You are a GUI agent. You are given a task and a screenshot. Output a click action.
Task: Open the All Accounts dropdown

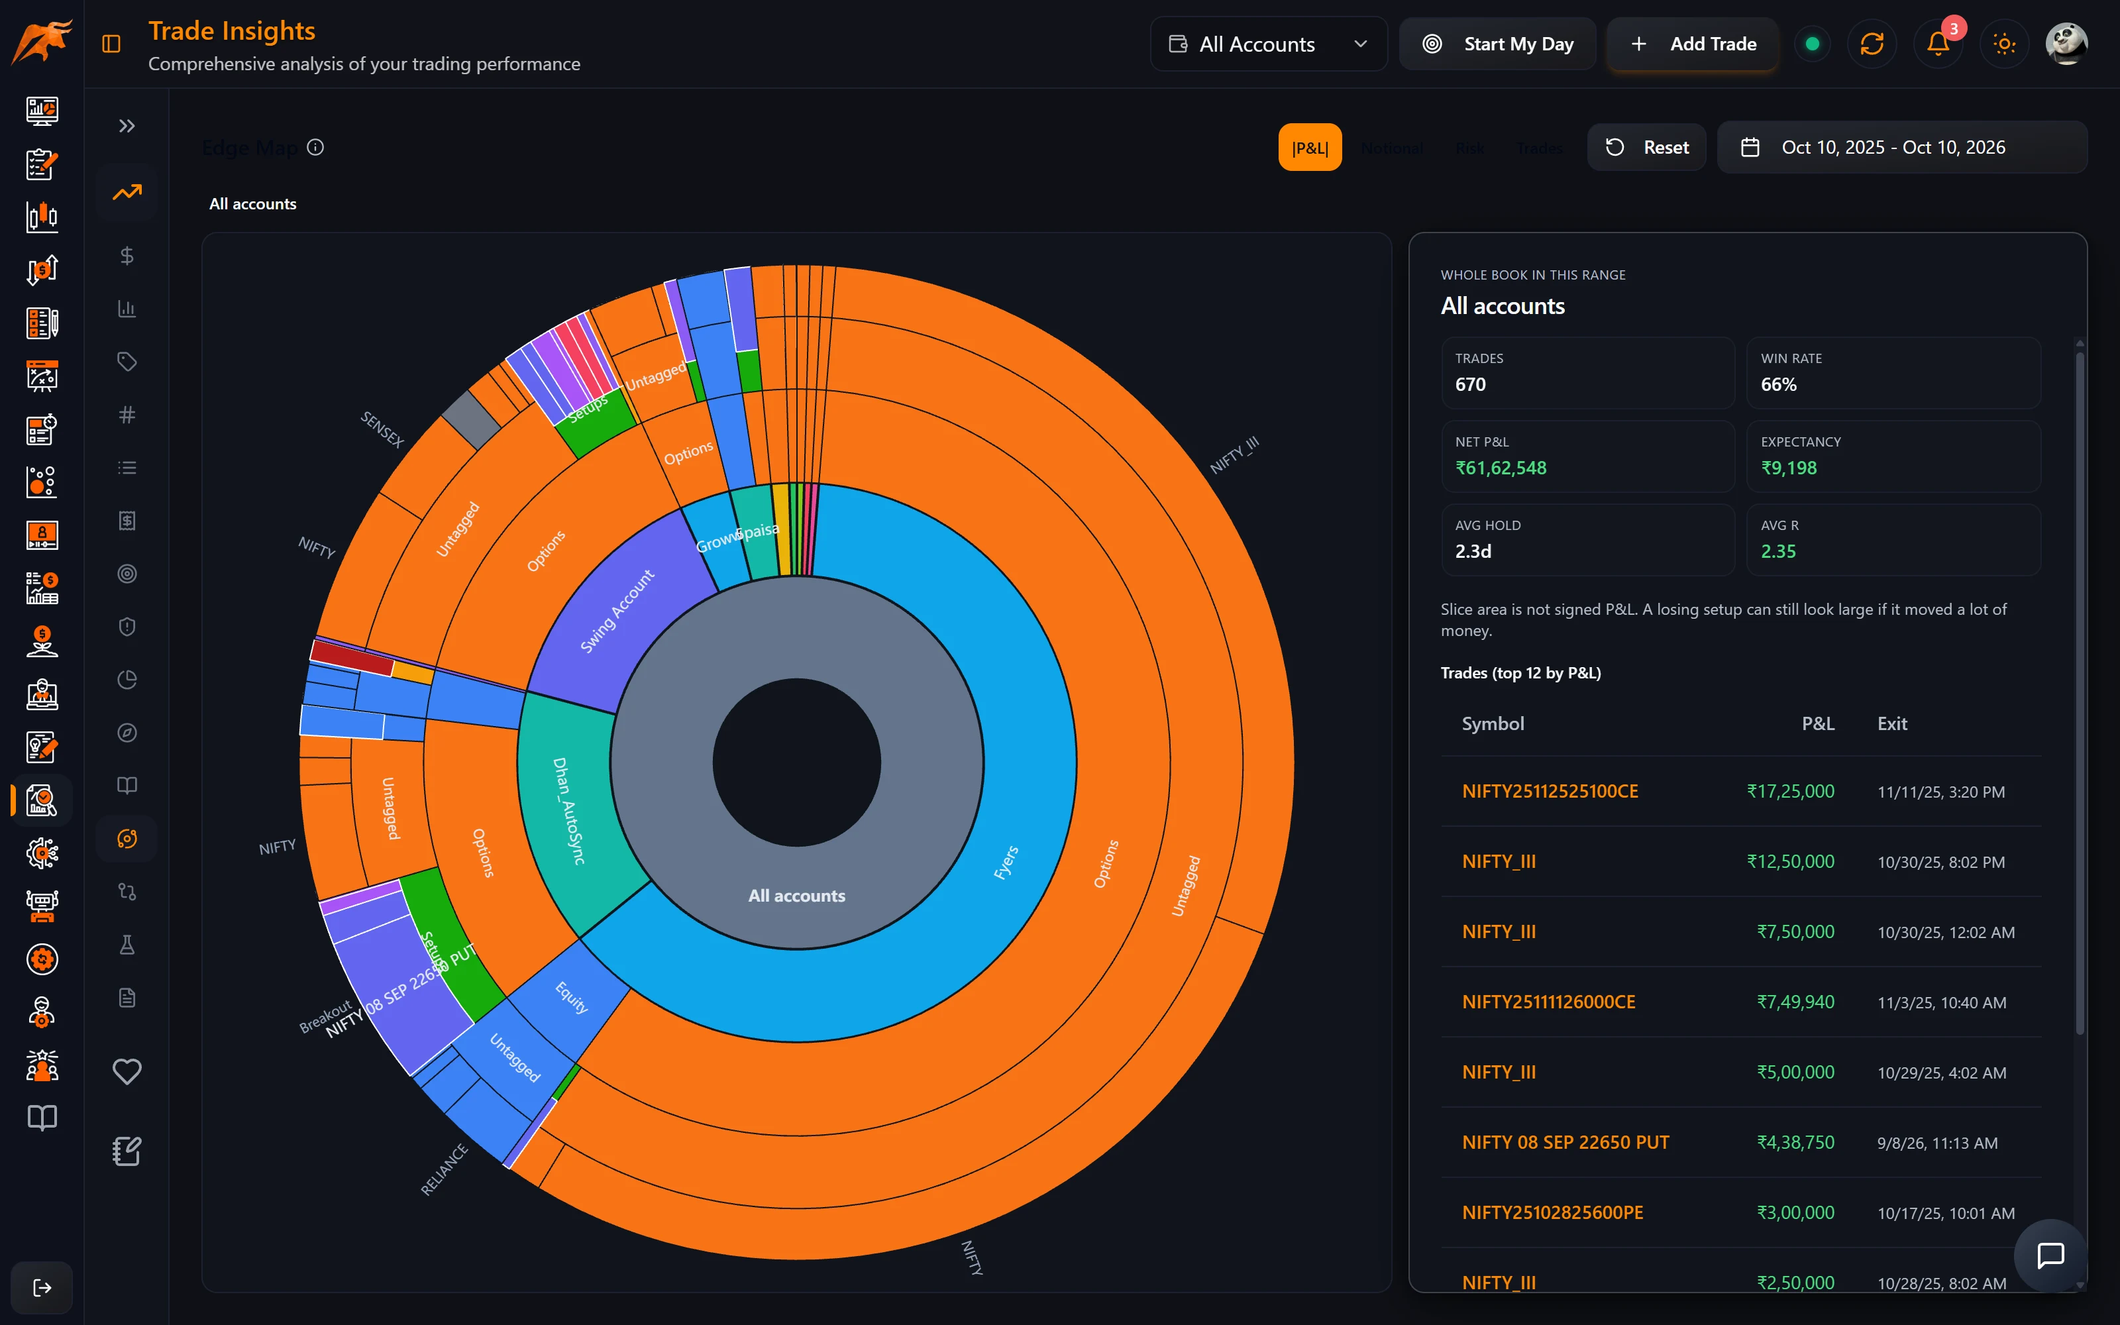pos(1269,43)
